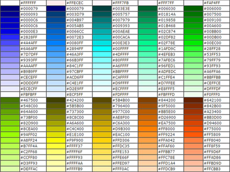
Task: Select the hex code text #BB3D00
Action: click(212, 118)
